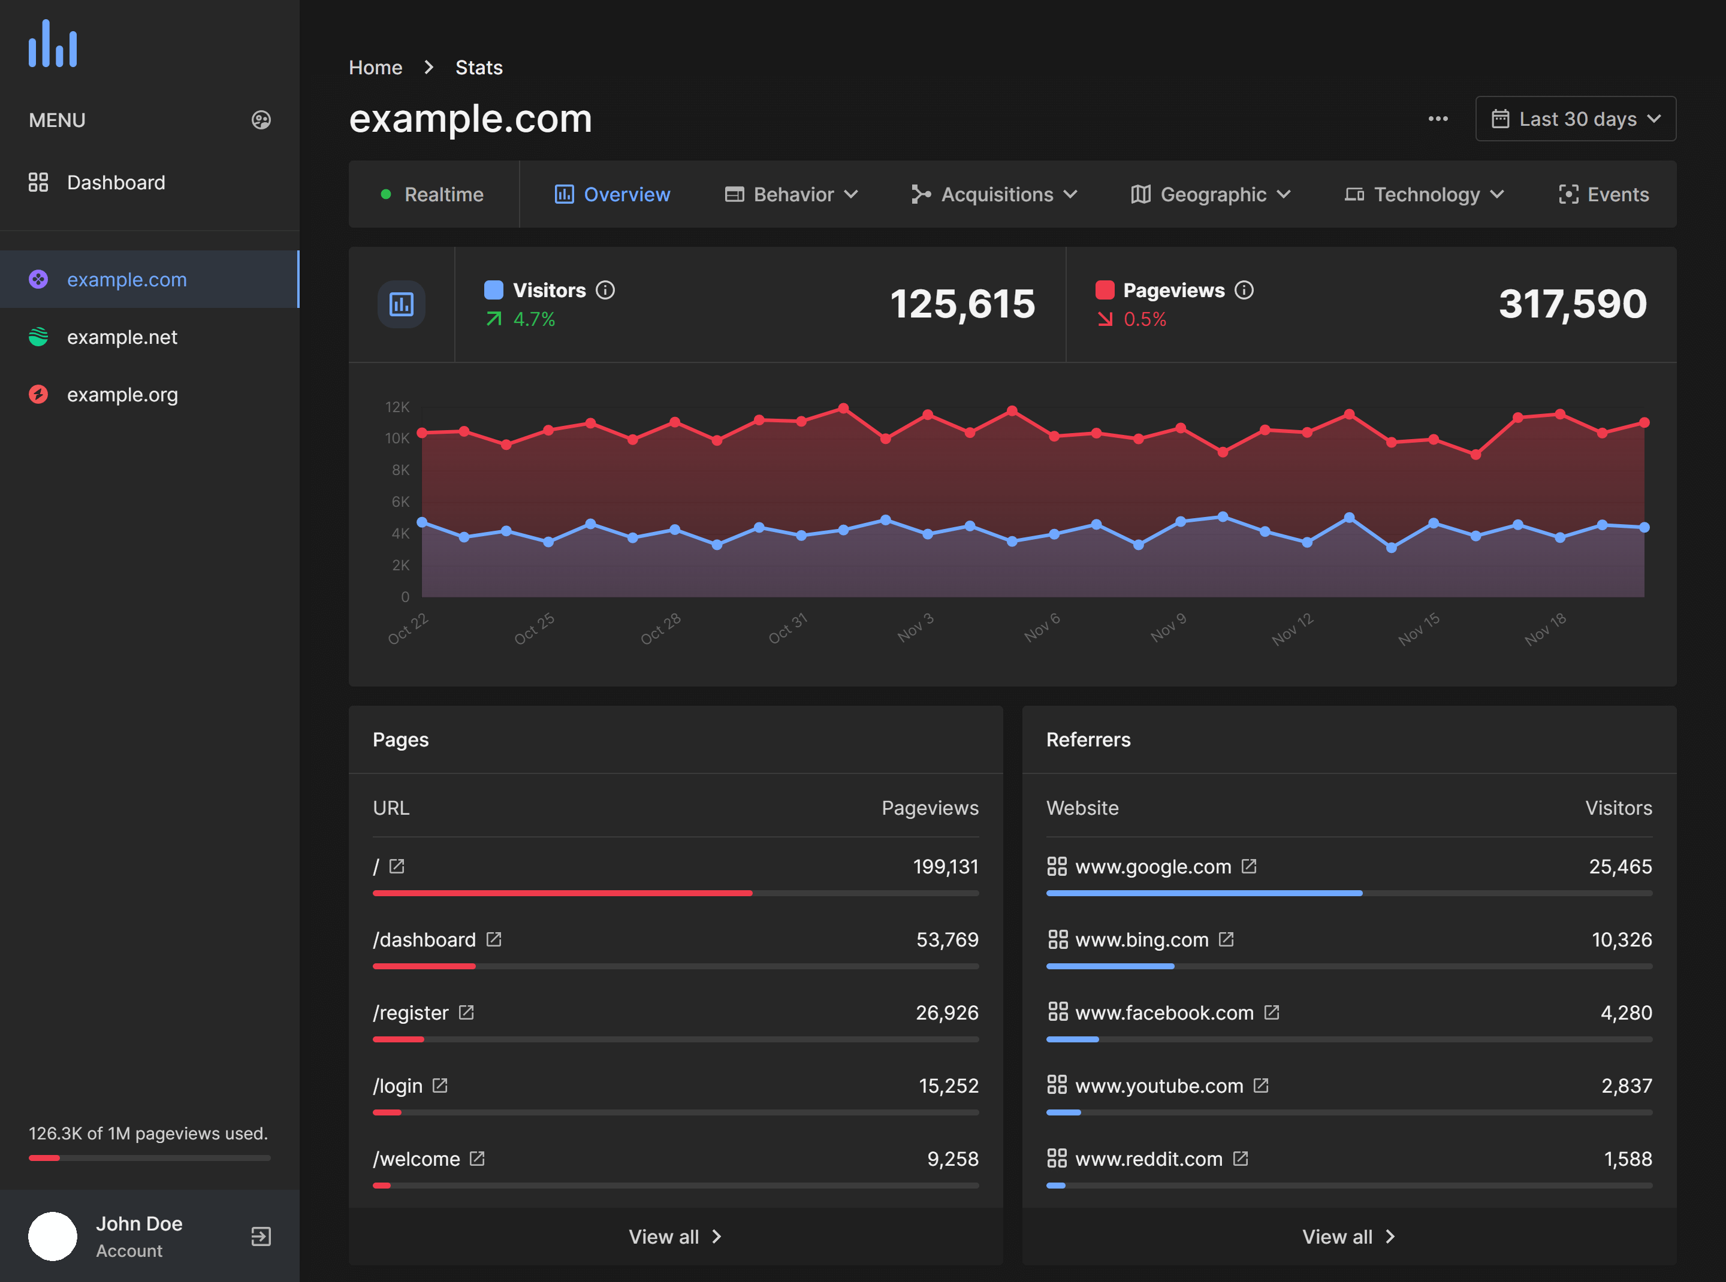The image size is (1726, 1282).
Task: Click the 125,615 visitors total
Action: 962,304
